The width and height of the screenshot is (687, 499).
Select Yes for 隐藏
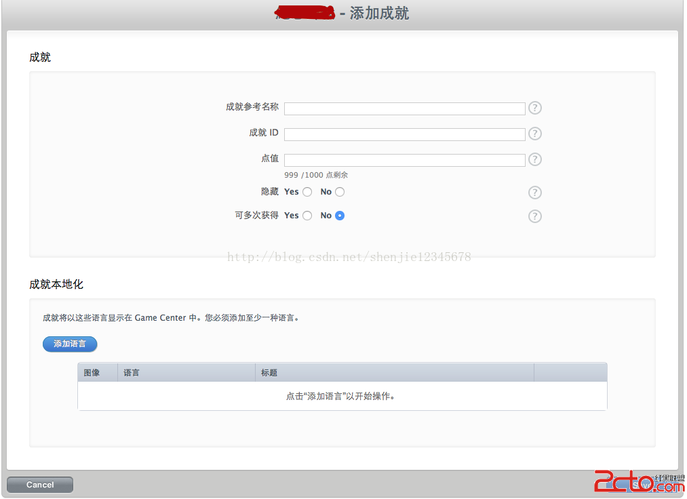308,192
